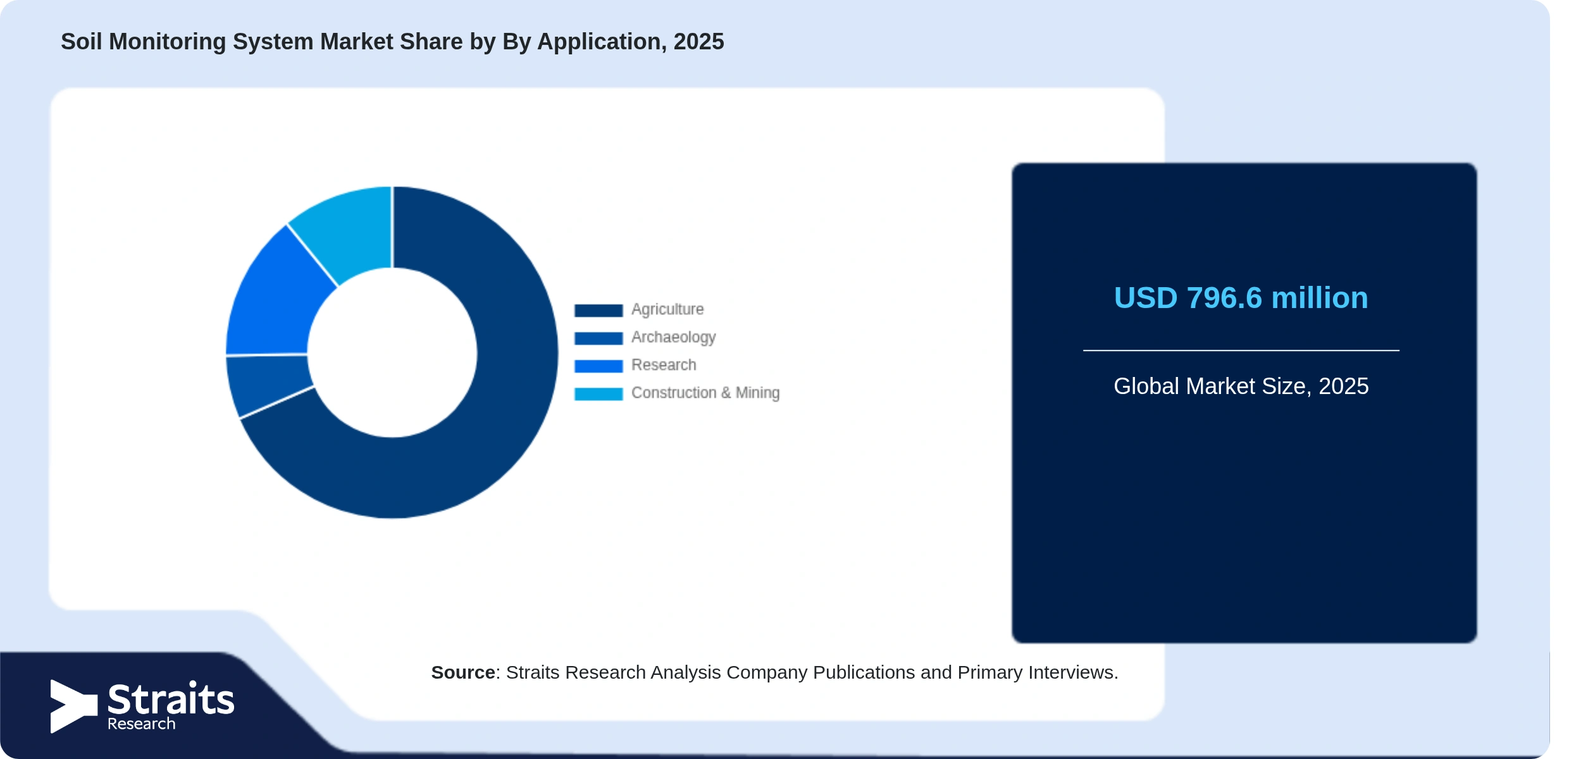The width and height of the screenshot is (1569, 759).
Task: Select the Construction & Mining legend label
Action: pyautogui.click(x=705, y=393)
